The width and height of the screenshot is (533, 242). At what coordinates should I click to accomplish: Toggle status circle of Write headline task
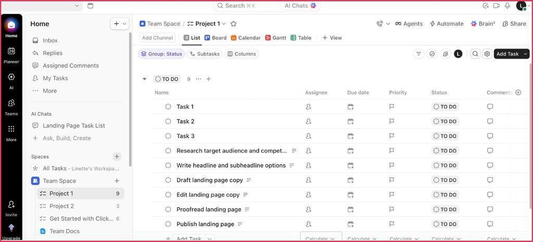(168, 165)
